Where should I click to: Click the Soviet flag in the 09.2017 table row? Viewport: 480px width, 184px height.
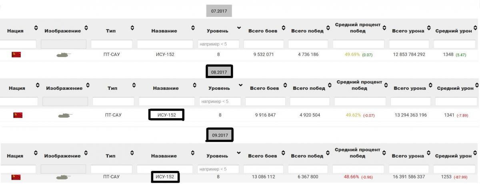click(x=16, y=176)
